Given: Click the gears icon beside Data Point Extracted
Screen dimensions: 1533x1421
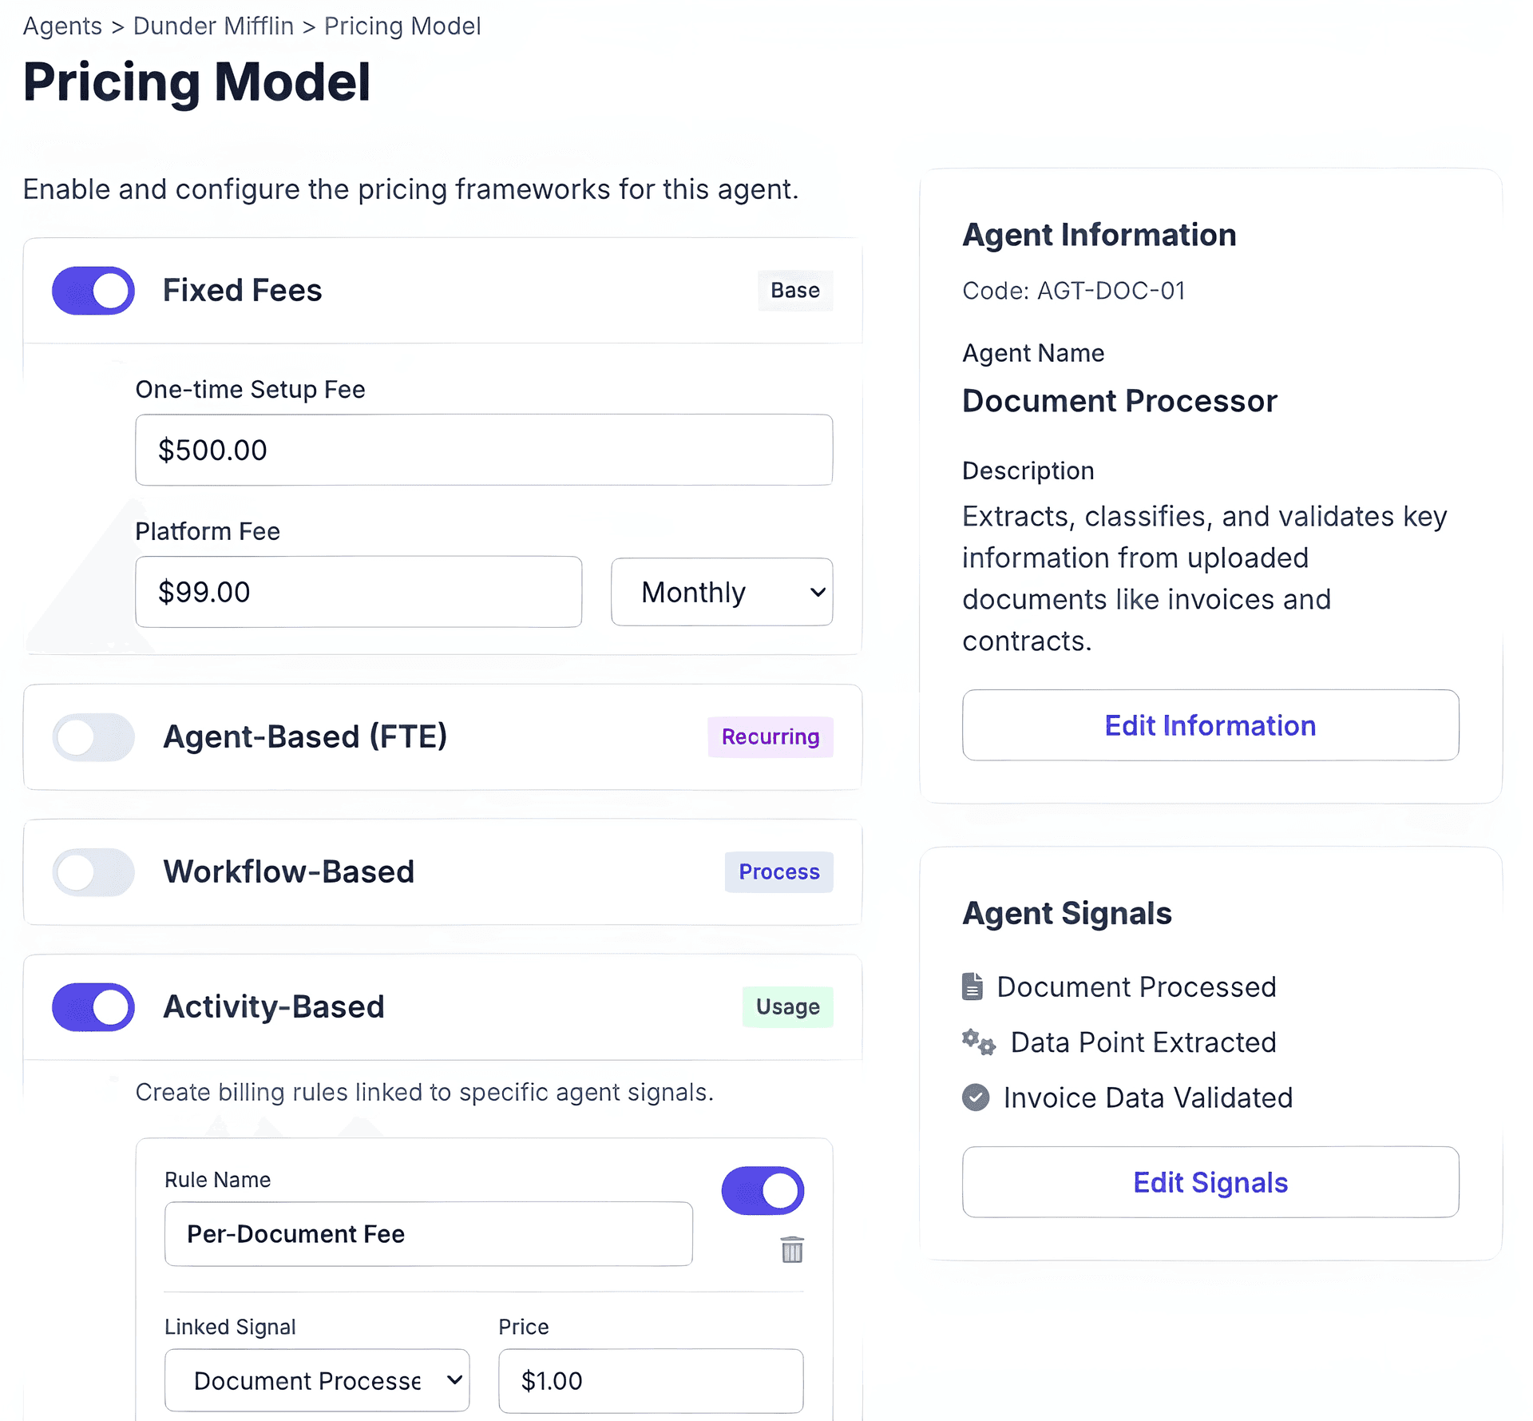Looking at the screenshot, I should click(x=978, y=1042).
